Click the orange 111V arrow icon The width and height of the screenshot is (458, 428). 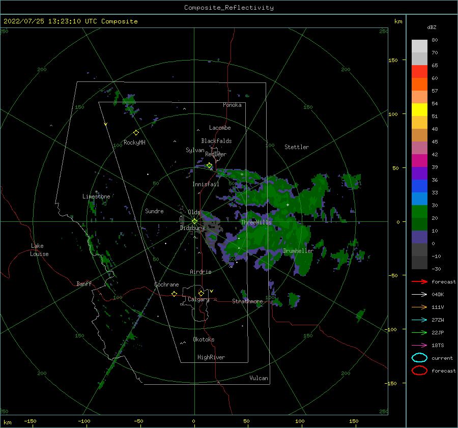coord(419,307)
